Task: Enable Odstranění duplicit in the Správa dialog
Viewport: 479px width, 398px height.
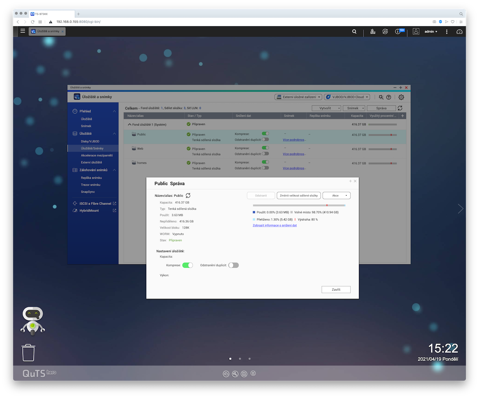Action: (x=233, y=265)
